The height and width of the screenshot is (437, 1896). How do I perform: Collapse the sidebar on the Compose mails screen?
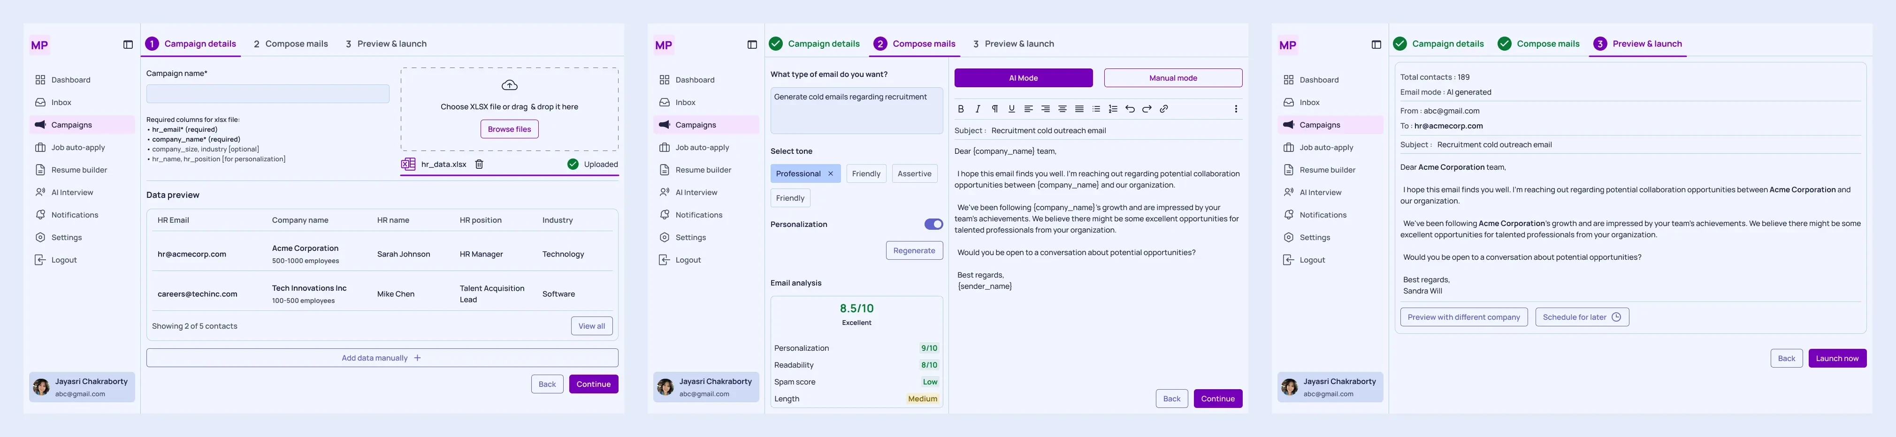(752, 45)
